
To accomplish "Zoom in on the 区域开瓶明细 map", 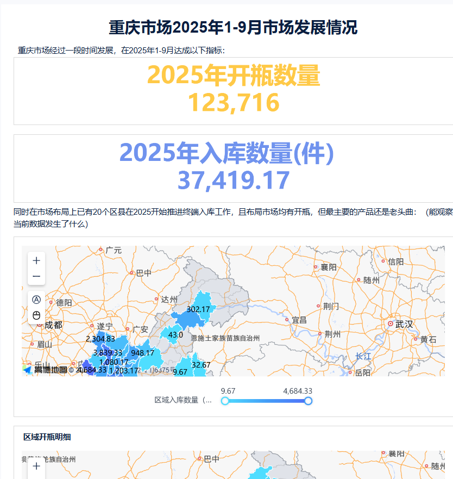I will point(36,466).
